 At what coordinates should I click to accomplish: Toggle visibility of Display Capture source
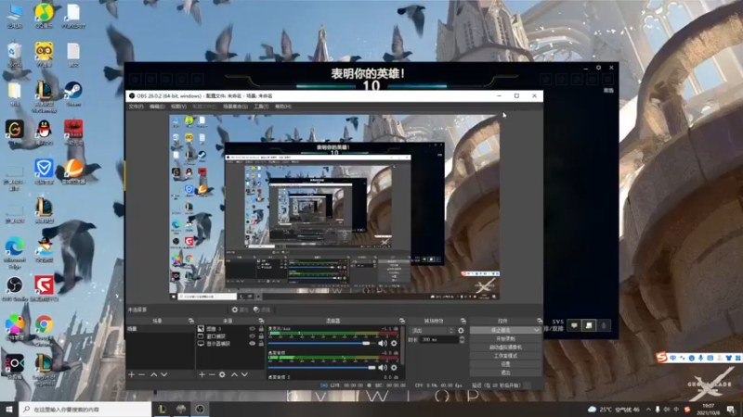tap(252, 344)
